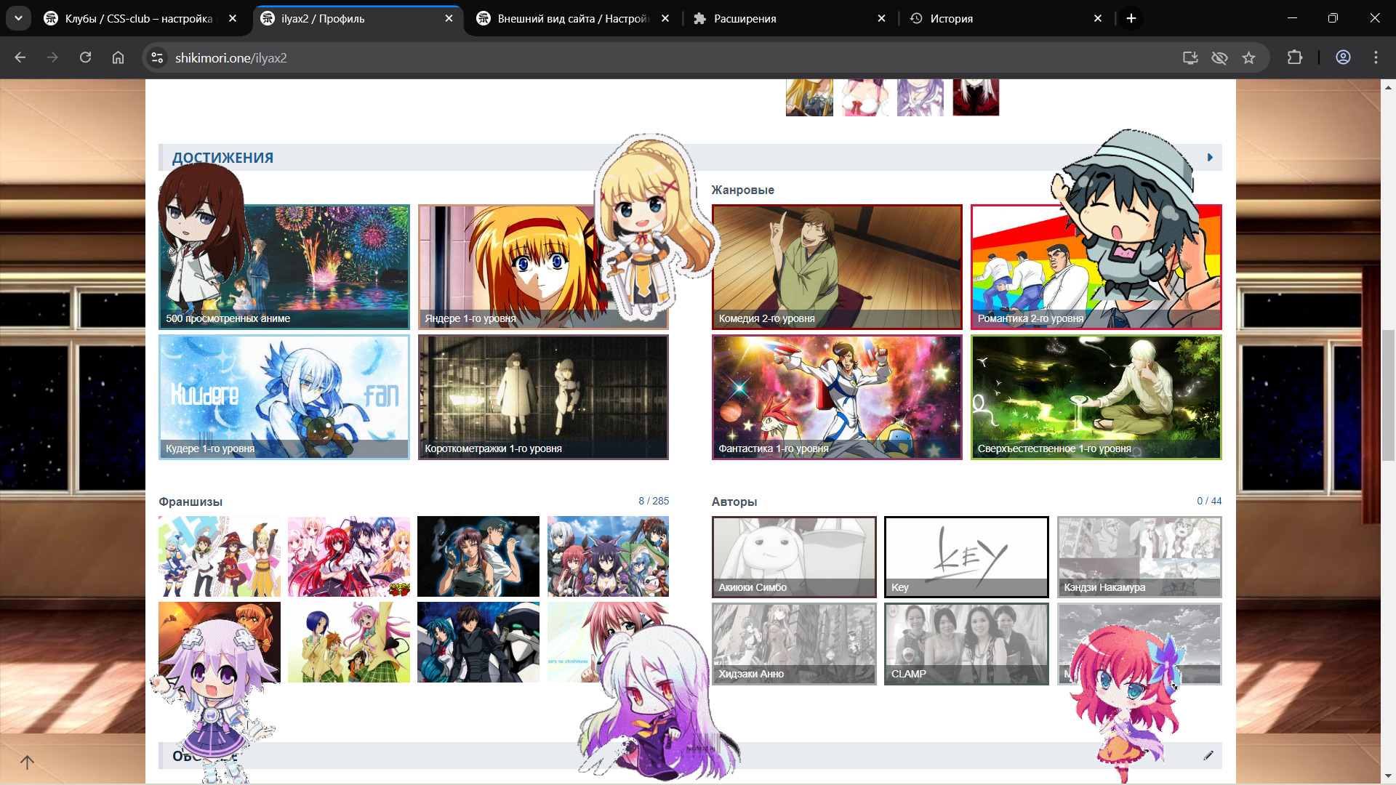This screenshot has width=1396, height=785.
Task: Open the Комедия 2-го уровня achievement
Action: 837,267
